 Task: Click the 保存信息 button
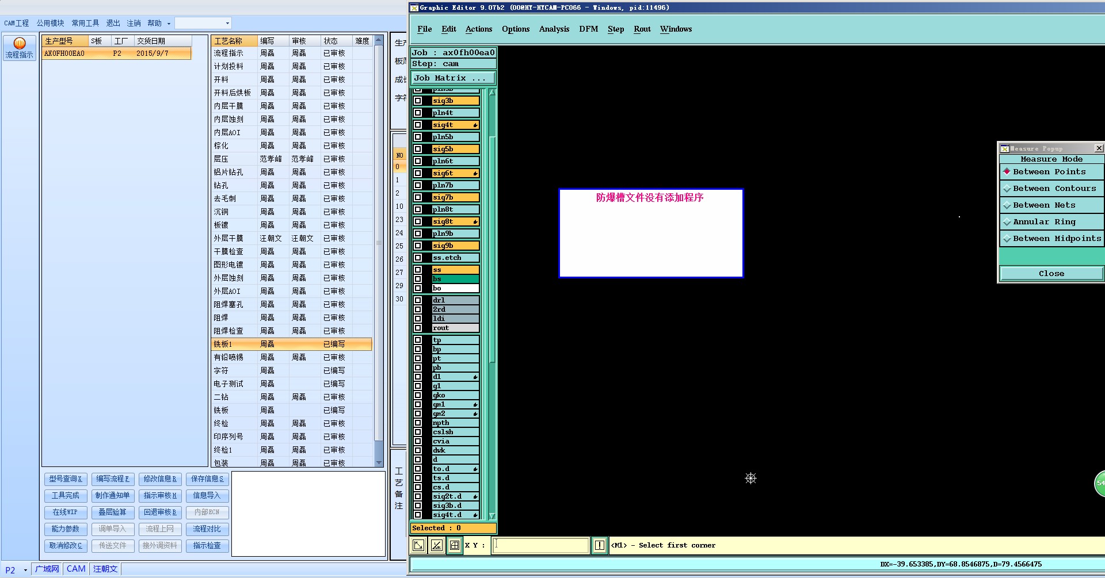click(207, 479)
